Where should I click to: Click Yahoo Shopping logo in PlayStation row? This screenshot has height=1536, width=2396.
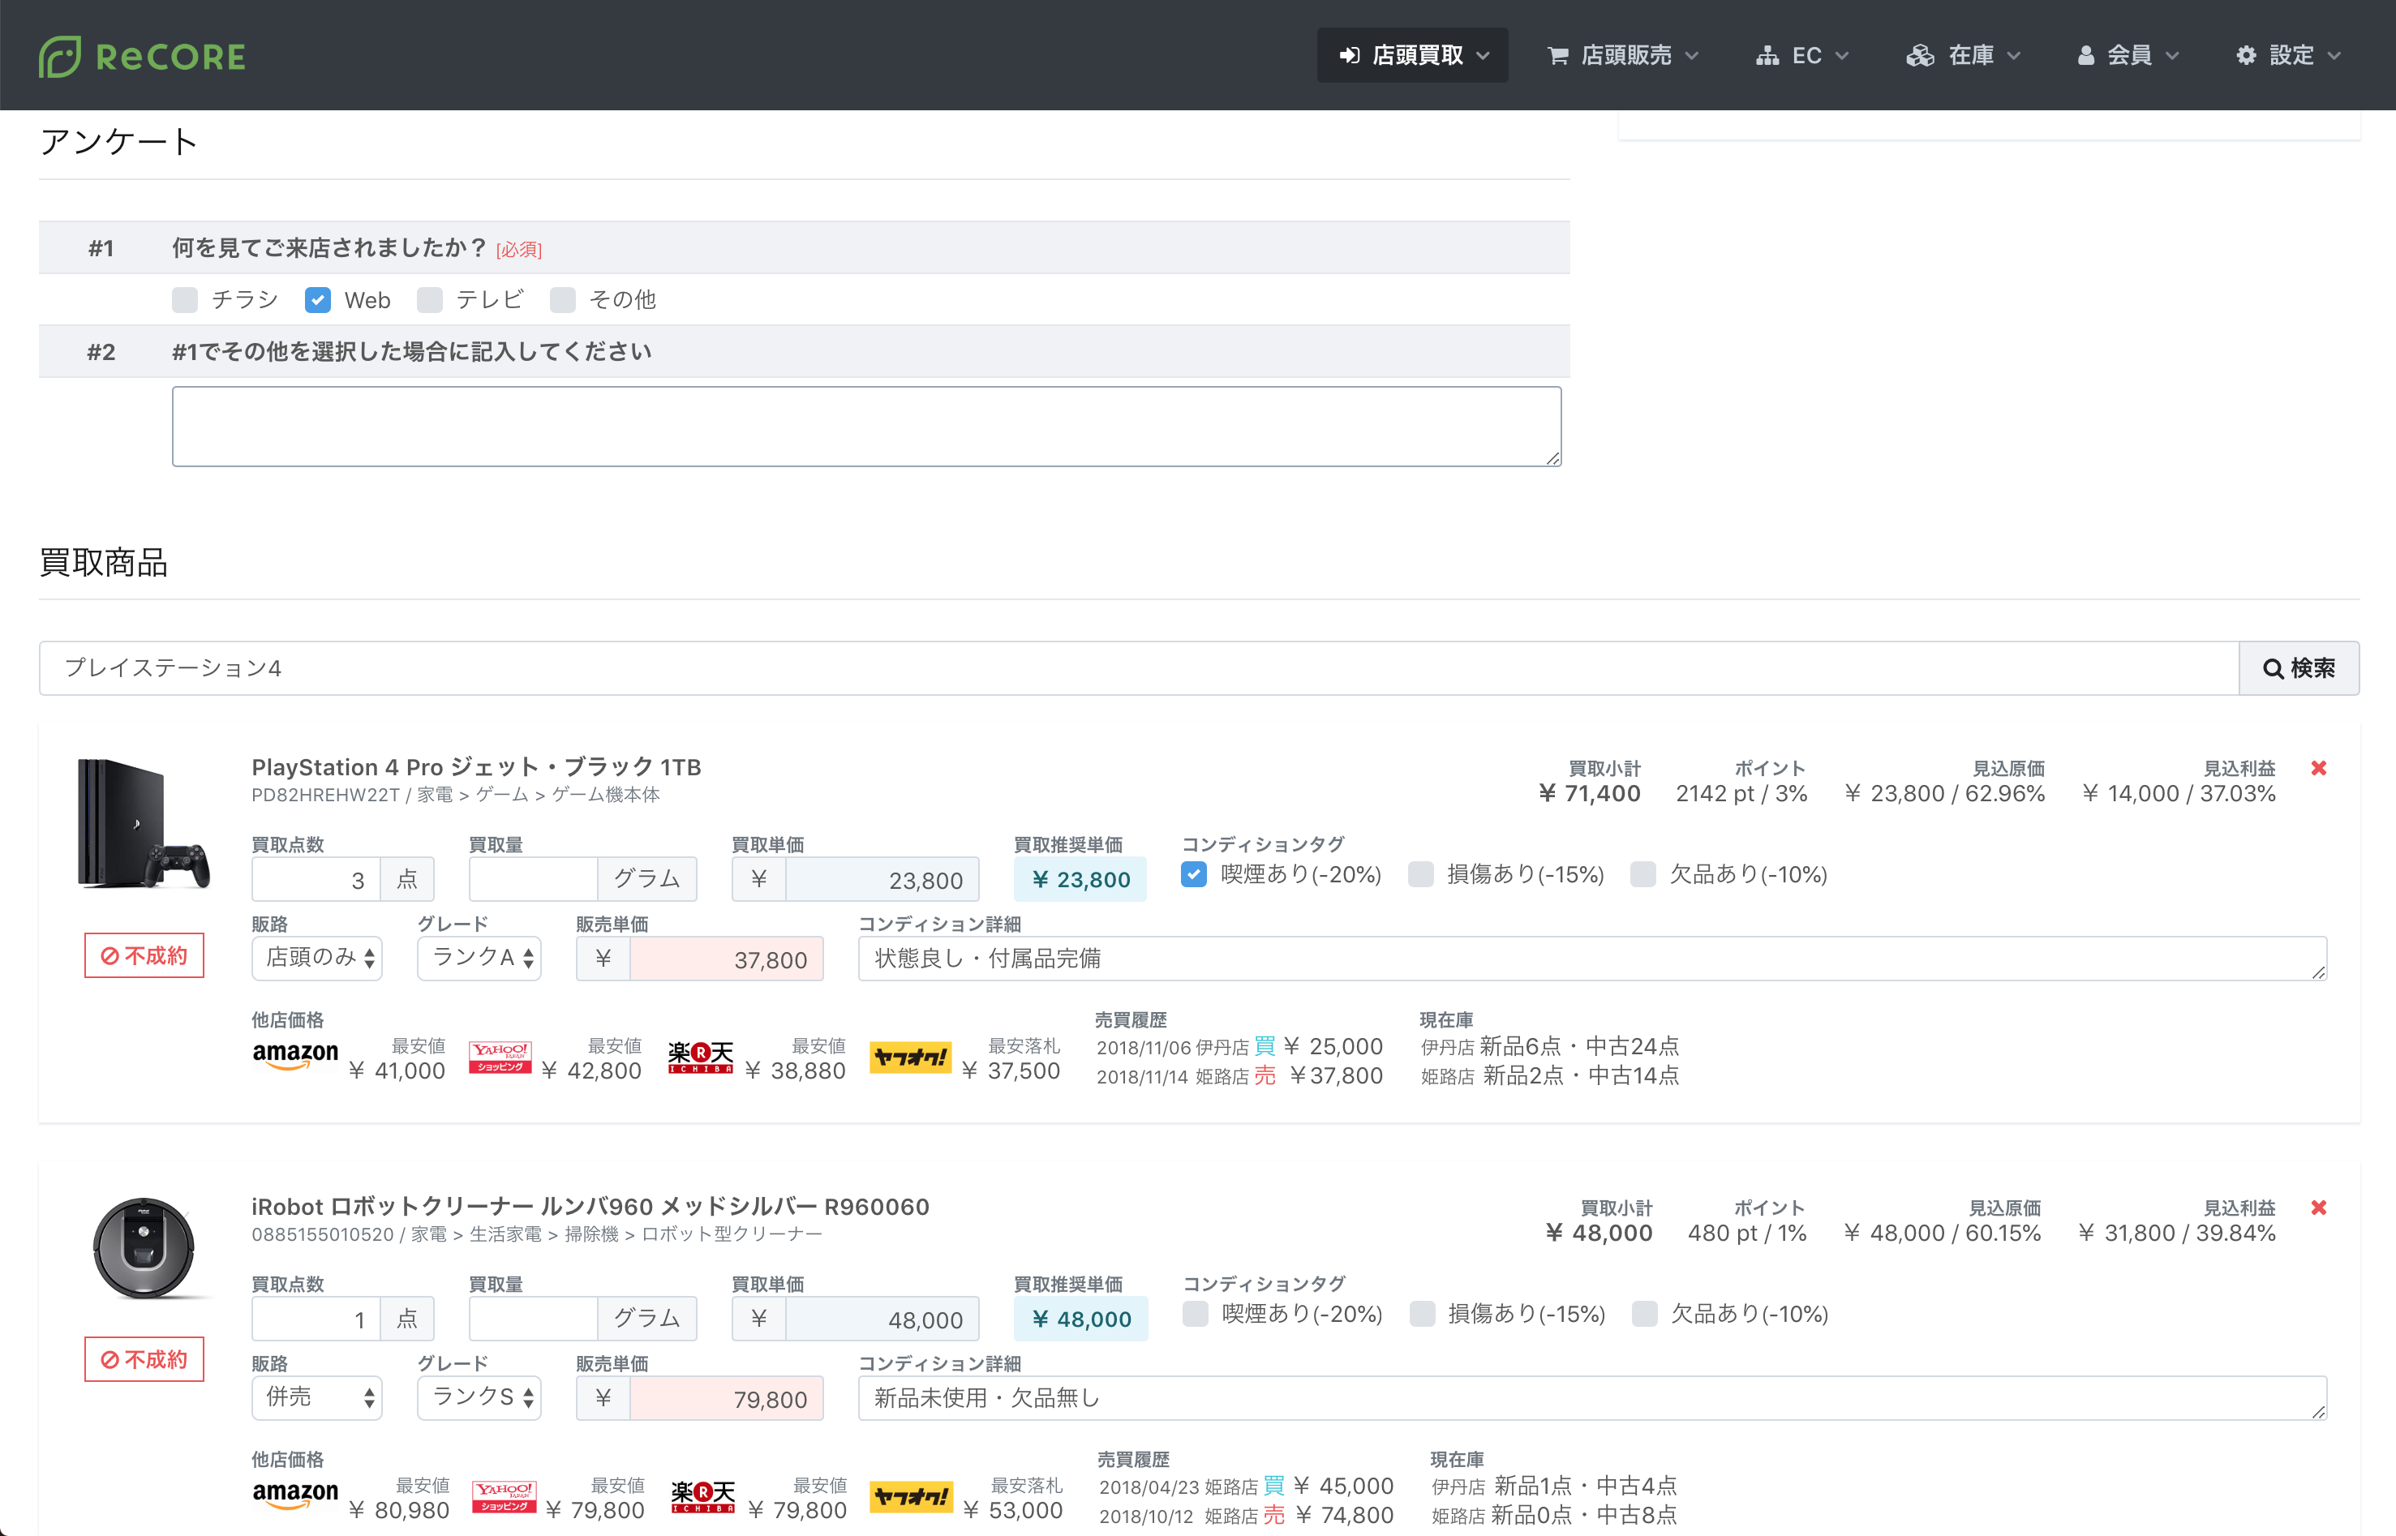tap(500, 1058)
